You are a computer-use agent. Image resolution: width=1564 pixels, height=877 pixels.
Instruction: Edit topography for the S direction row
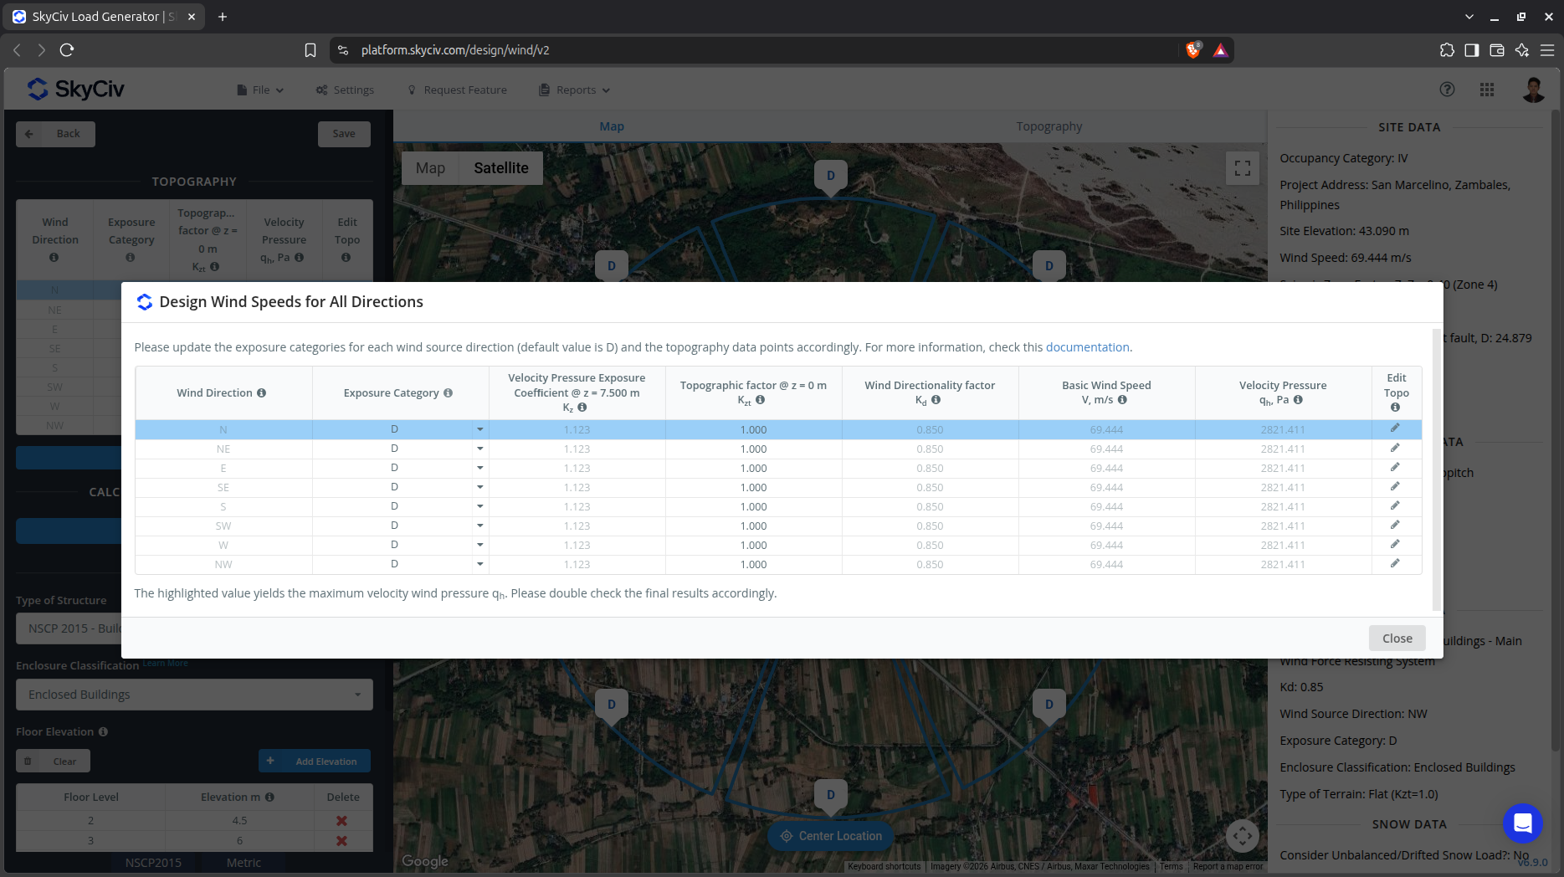pos(1395,505)
